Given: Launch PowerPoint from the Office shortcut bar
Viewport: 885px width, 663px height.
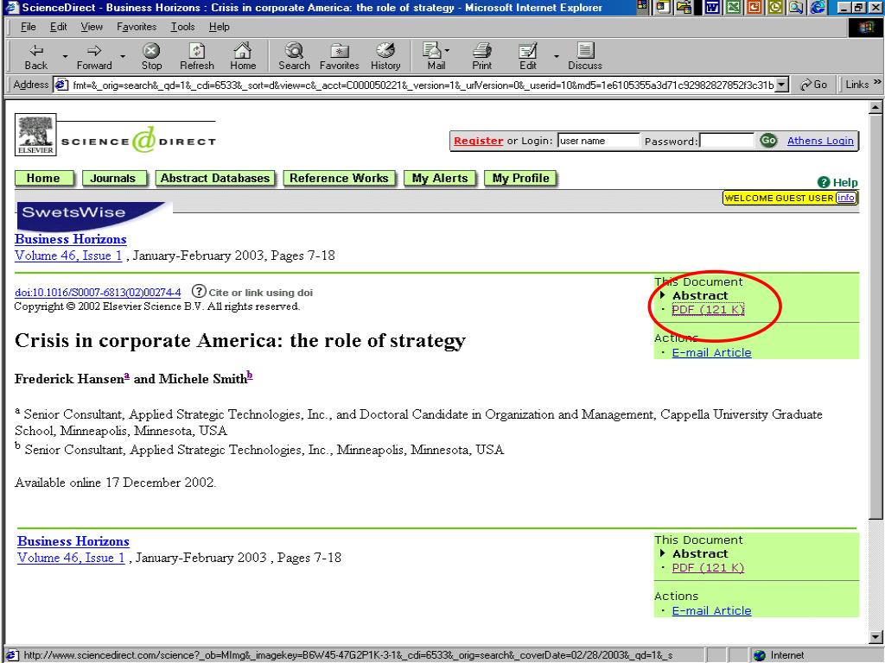Looking at the screenshot, I should 754,7.
